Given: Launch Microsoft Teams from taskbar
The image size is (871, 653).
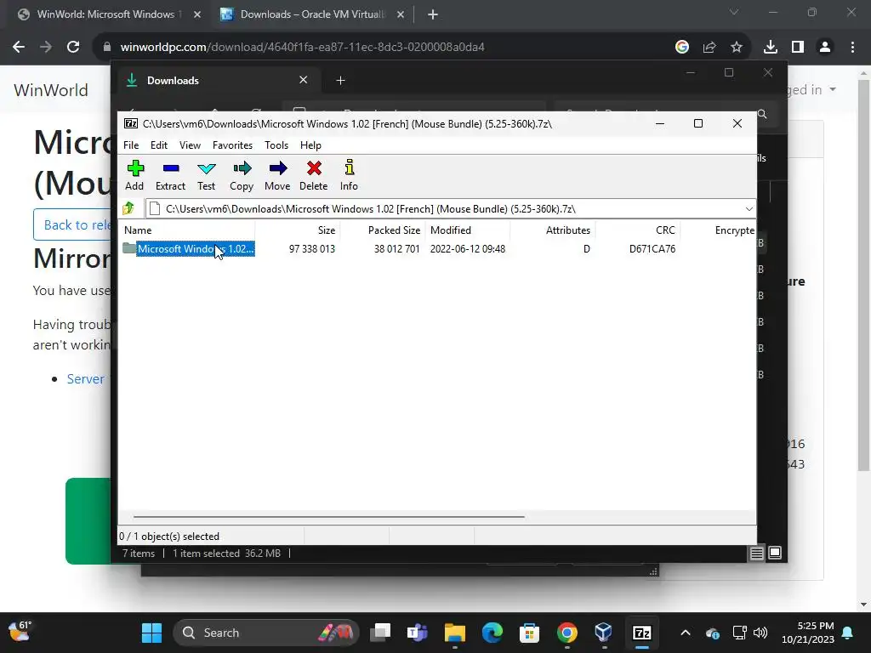Looking at the screenshot, I should click(417, 633).
